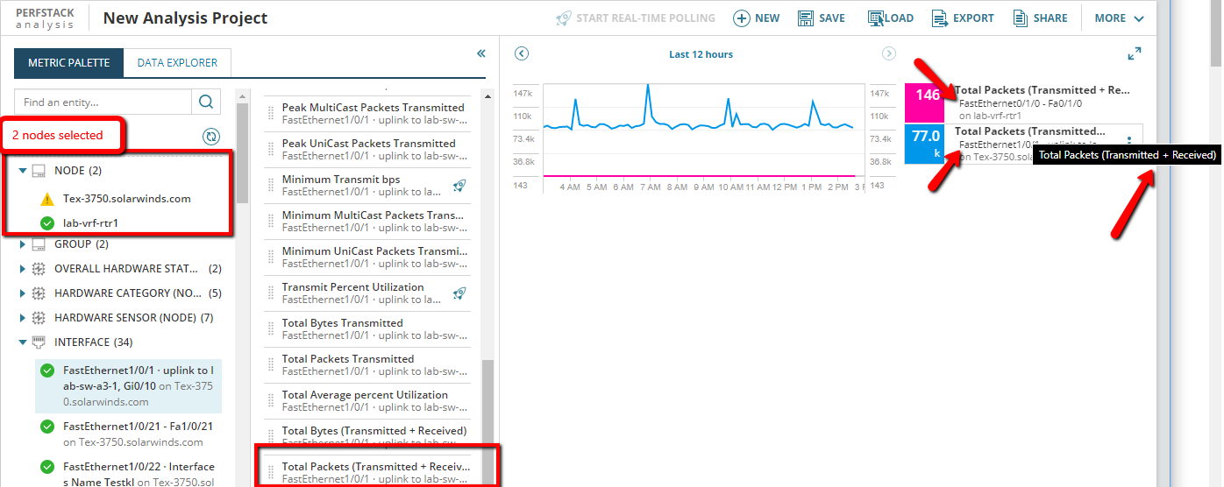Click the Hardware Sensor category icon

(39, 318)
